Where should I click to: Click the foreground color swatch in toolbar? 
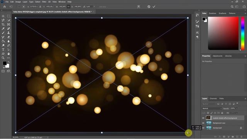coord(4,63)
